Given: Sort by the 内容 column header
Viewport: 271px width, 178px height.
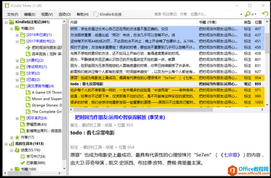Looking at the screenshot, I should (x=133, y=22).
